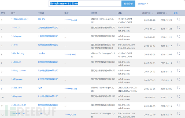Viewport: 185px width, 118px height.
Task: Focus the domainmaster@360.cn search field
Action: (x=85, y=4)
